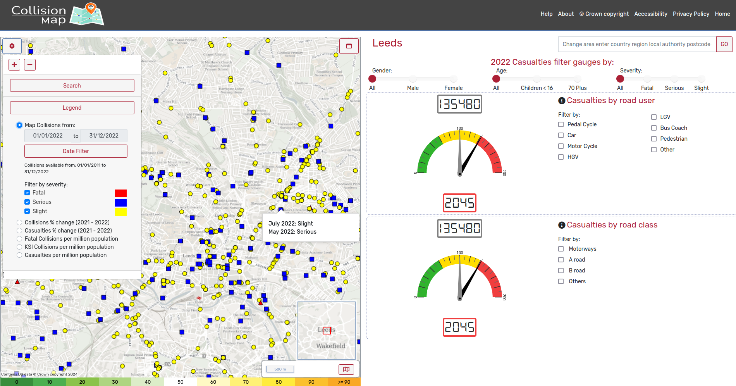736x386 pixels.
Task: Toggle the map fullscreen window icon
Action: pyautogui.click(x=349, y=46)
